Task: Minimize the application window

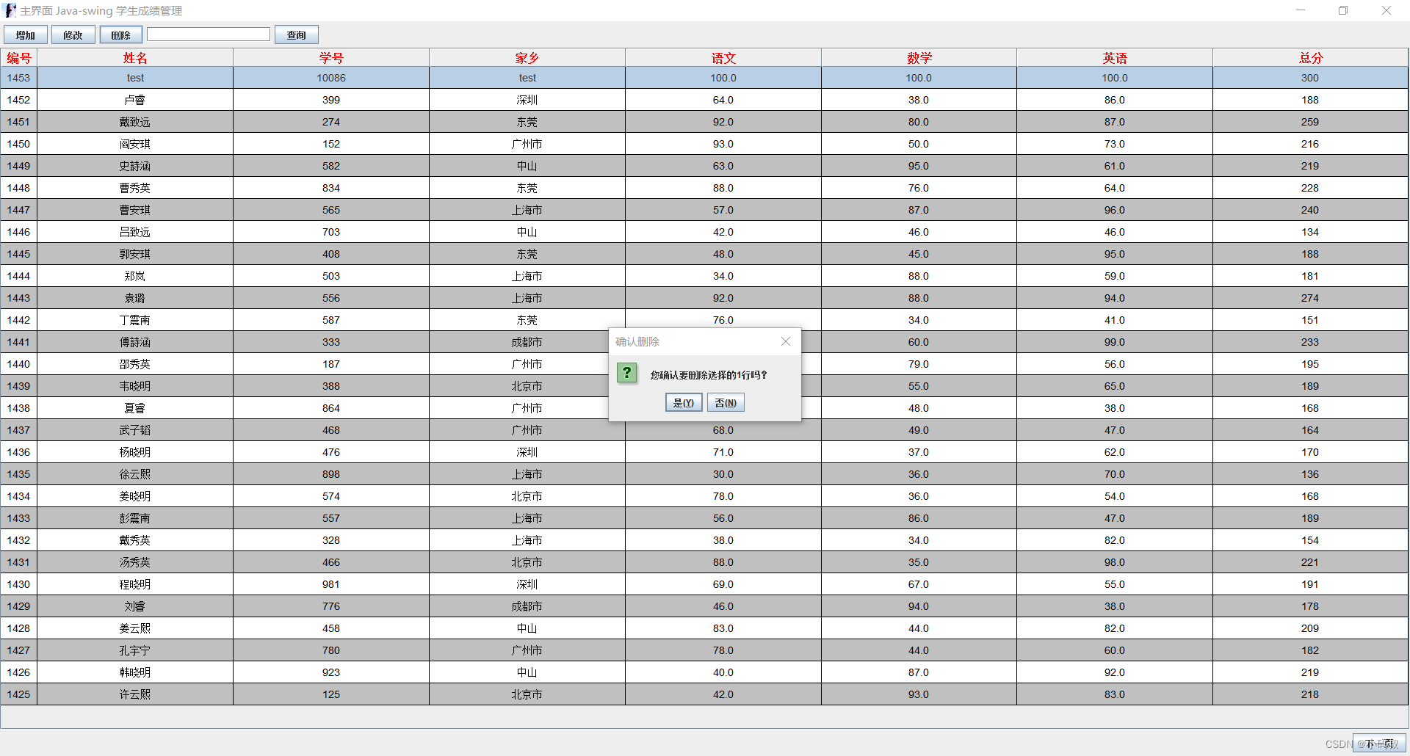Action: pyautogui.click(x=1301, y=10)
